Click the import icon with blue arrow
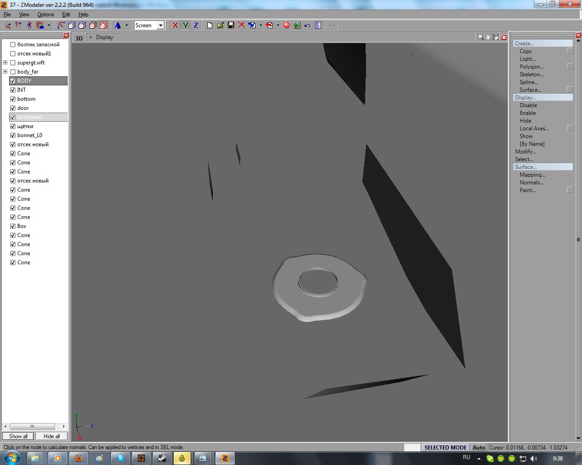This screenshot has height=465, width=582. click(252, 25)
